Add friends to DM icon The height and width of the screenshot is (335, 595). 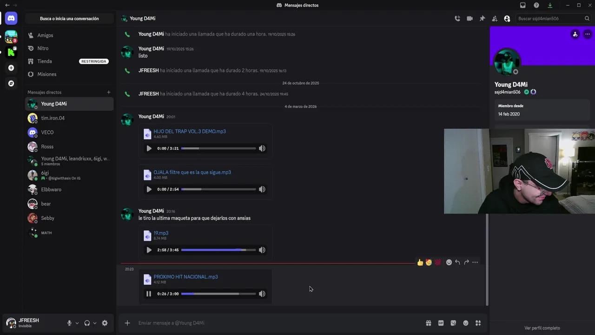click(x=495, y=19)
